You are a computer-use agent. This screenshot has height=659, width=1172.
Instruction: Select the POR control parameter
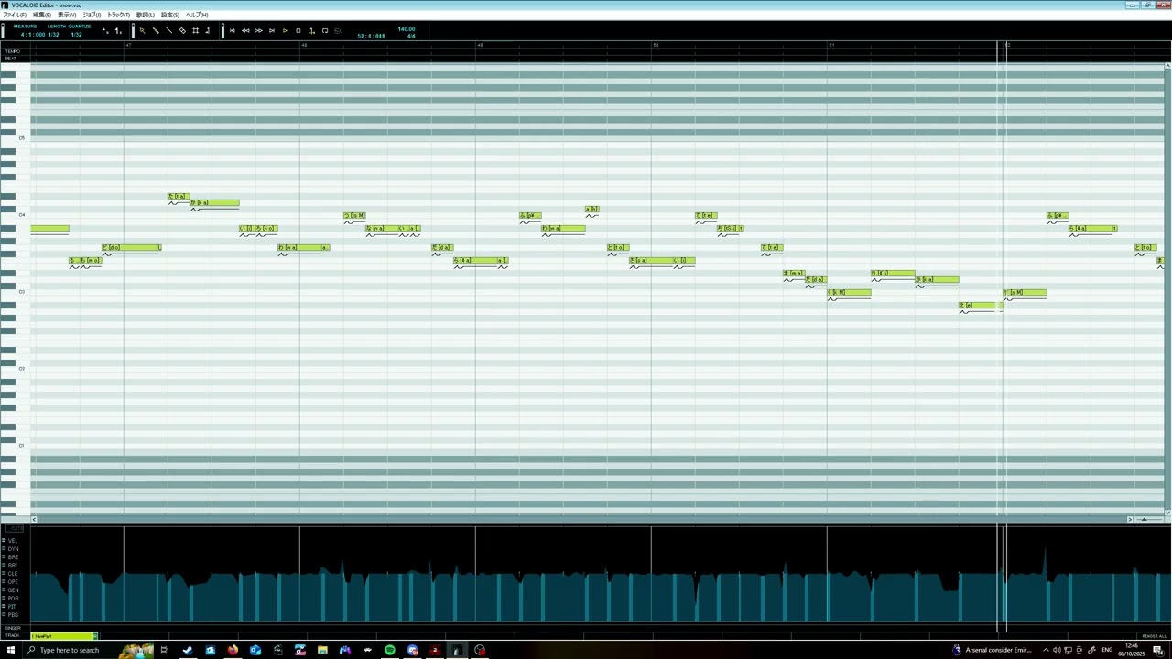[x=13, y=599]
